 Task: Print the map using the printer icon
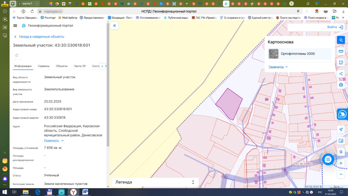click(x=341, y=85)
